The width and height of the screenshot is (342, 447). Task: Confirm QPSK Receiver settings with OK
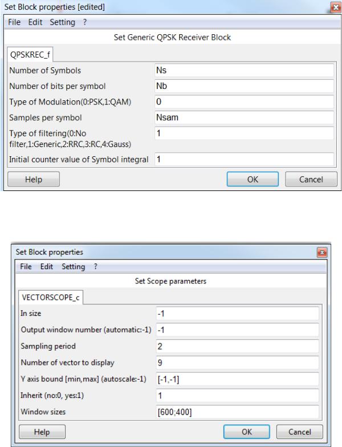click(253, 179)
